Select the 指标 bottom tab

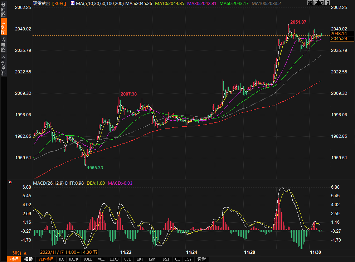(x=14, y=259)
